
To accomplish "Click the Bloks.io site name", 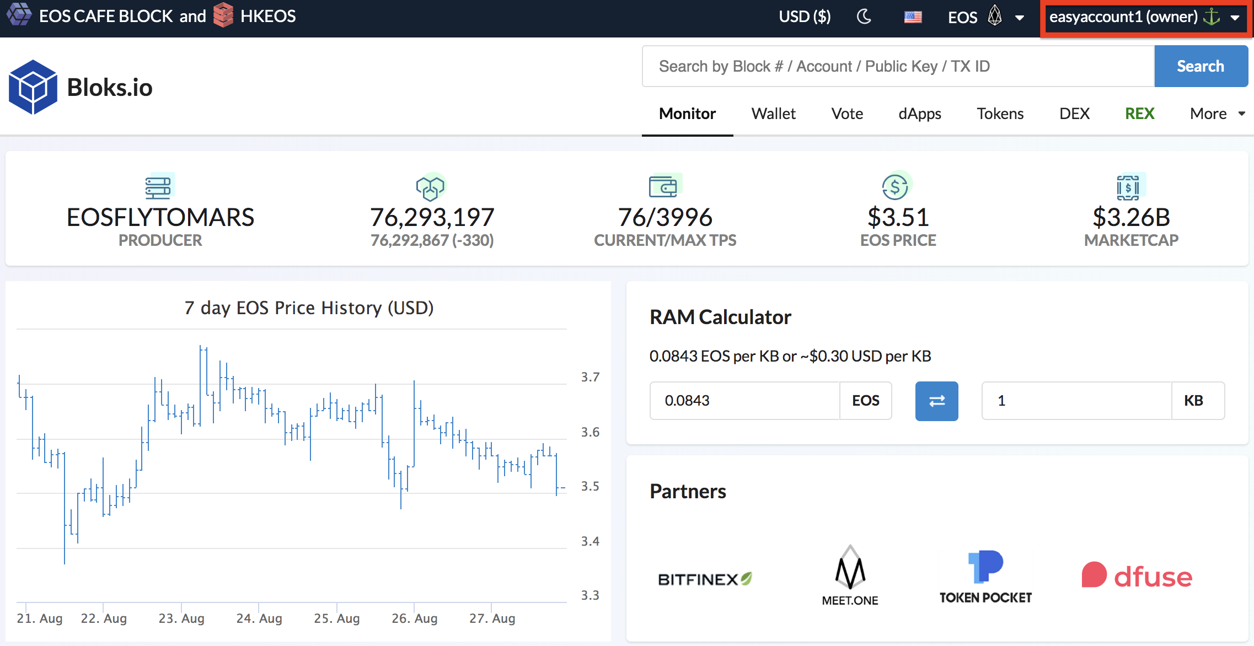I will click(110, 87).
